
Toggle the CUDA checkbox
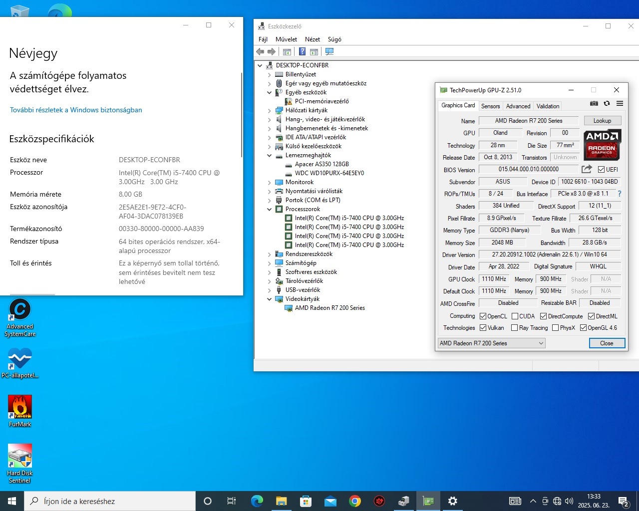point(515,316)
